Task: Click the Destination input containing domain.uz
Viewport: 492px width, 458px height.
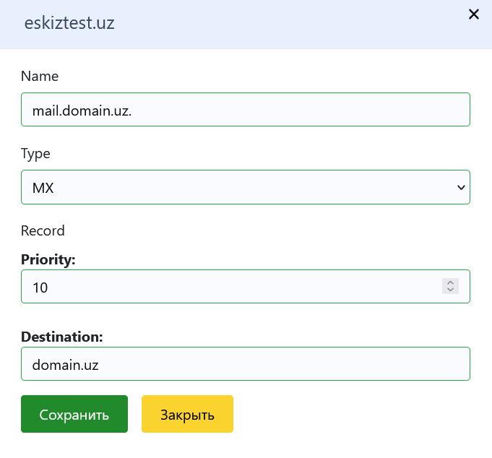Action: tap(246, 364)
